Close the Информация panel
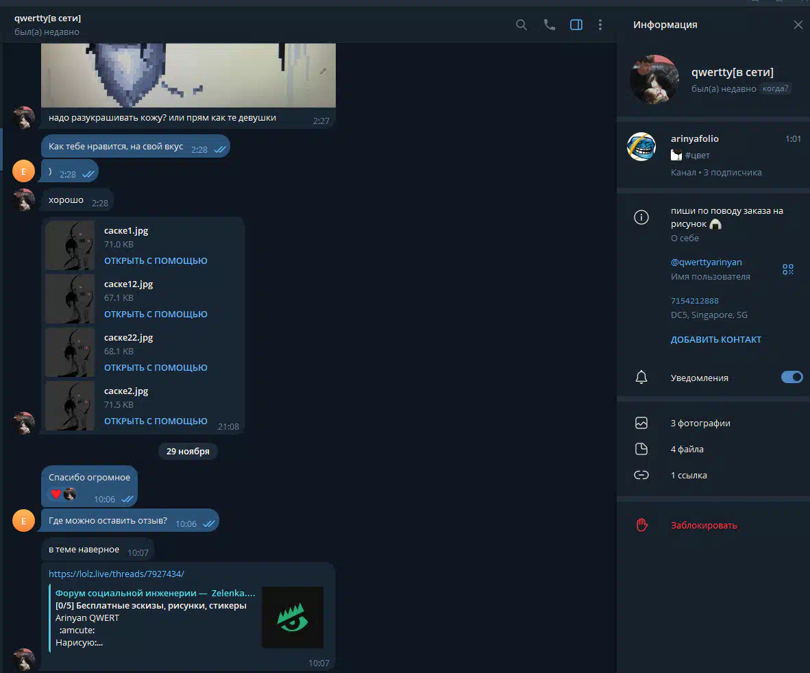Image resolution: width=810 pixels, height=673 pixels. [x=798, y=25]
